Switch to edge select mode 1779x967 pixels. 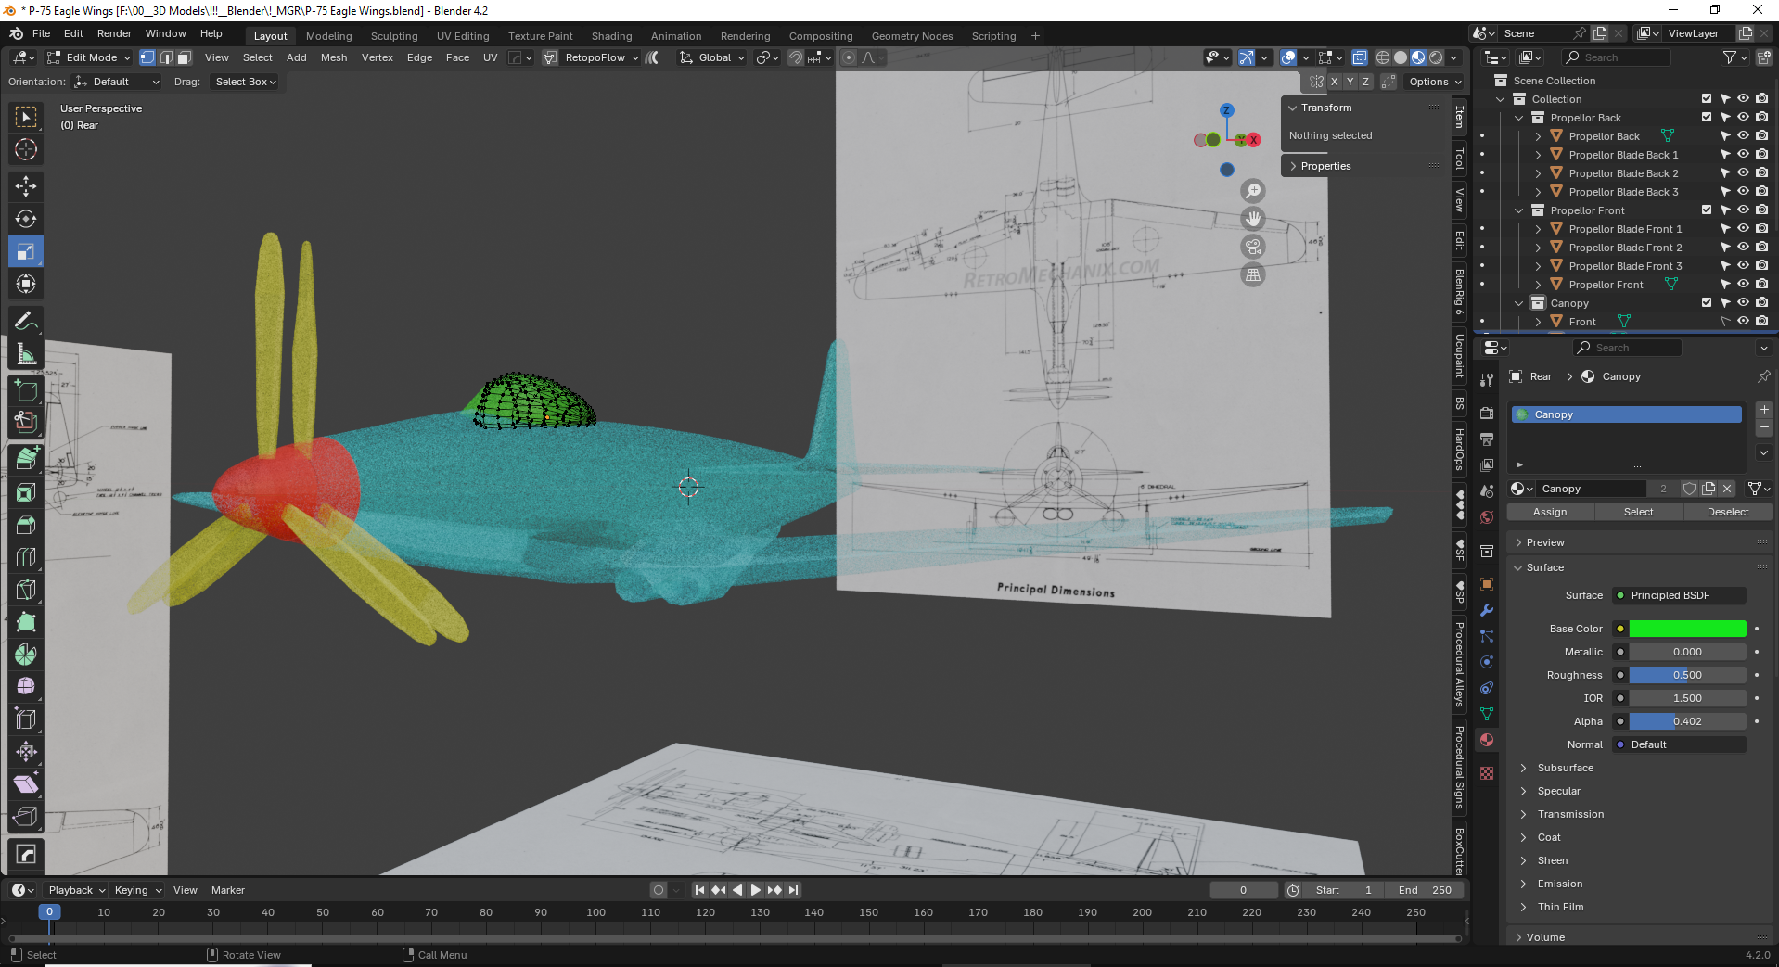pyautogui.click(x=166, y=57)
